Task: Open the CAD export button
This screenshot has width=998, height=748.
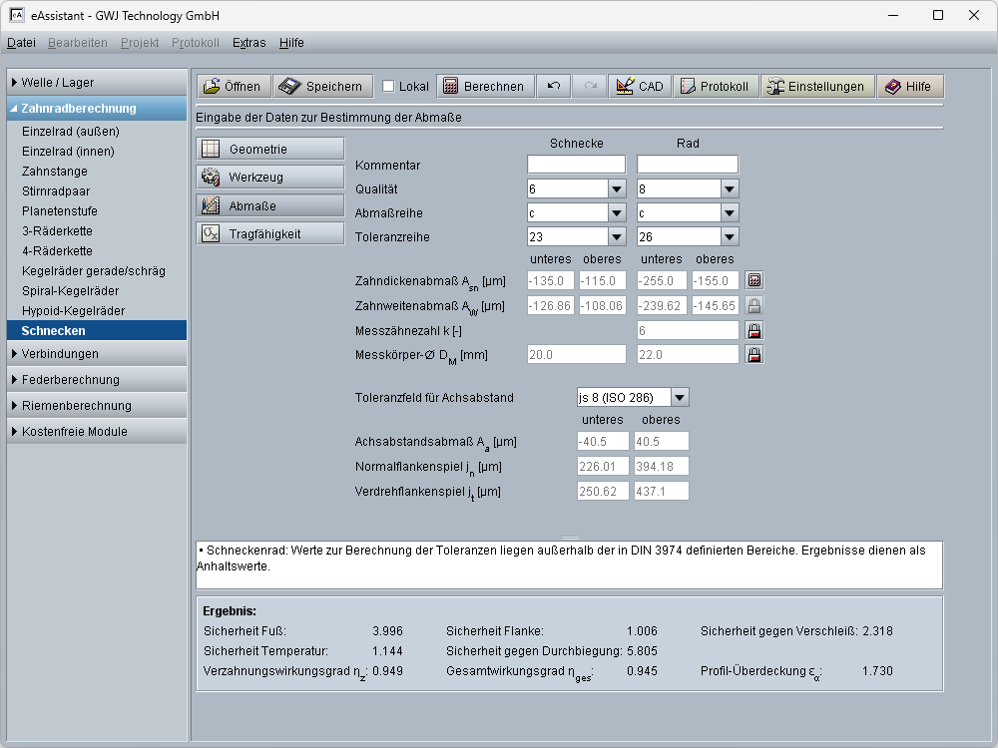Action: point(640,87)
